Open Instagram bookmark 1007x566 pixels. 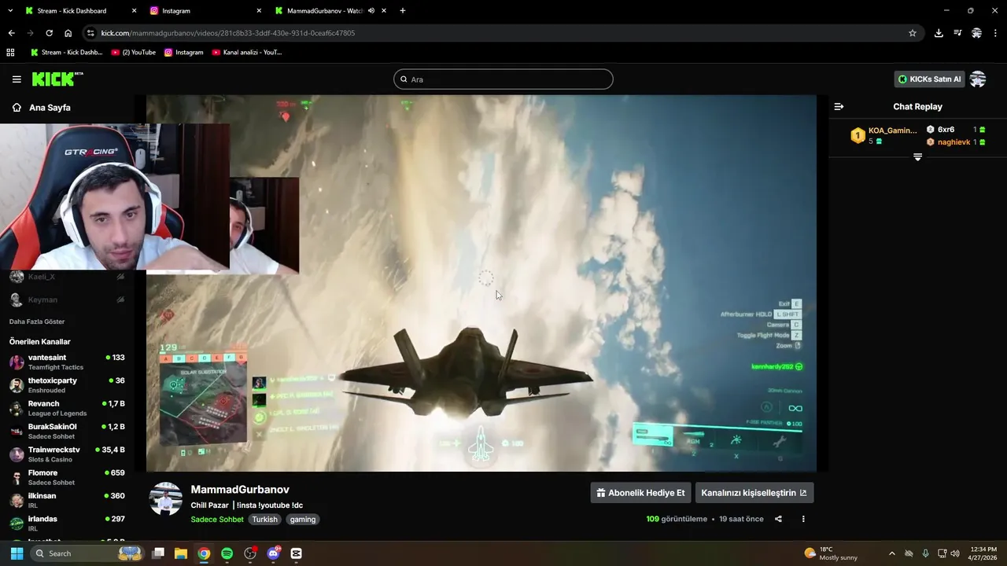(x=183, y=53)
